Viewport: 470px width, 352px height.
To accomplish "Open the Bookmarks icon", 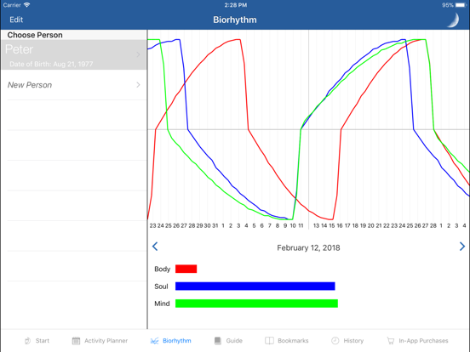I will [x=269, y=341].
